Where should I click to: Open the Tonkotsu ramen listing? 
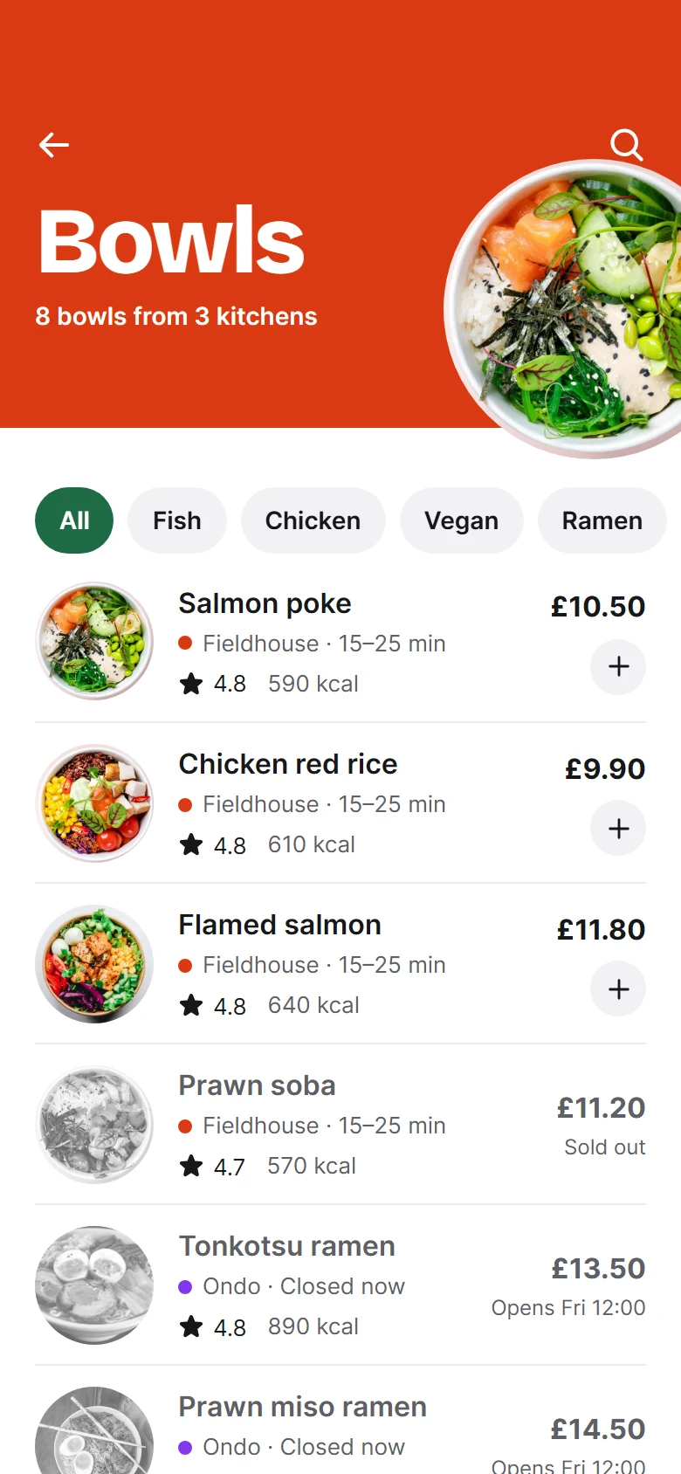[340, 1285]
